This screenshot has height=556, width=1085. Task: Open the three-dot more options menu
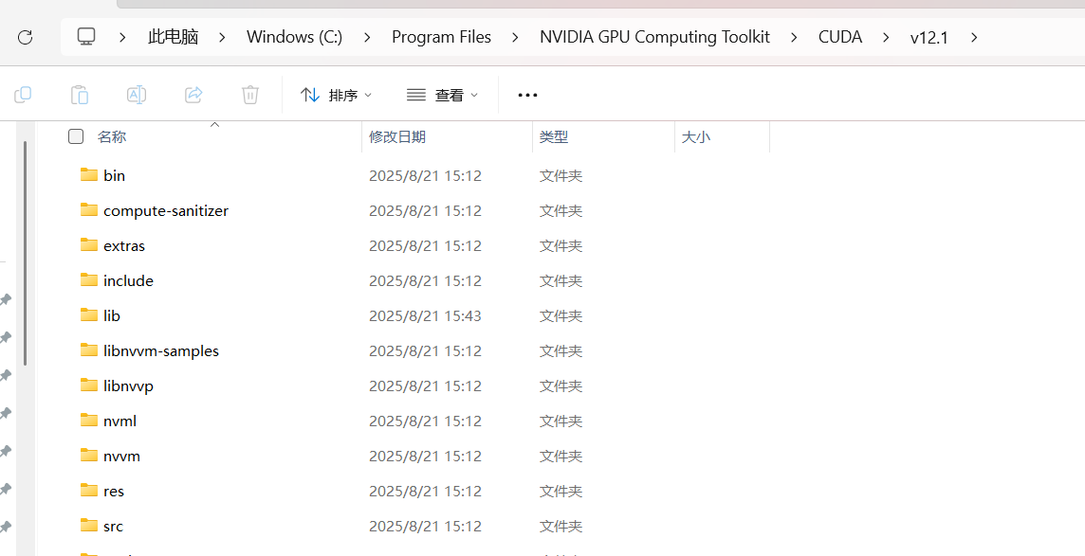click(528, 96)
